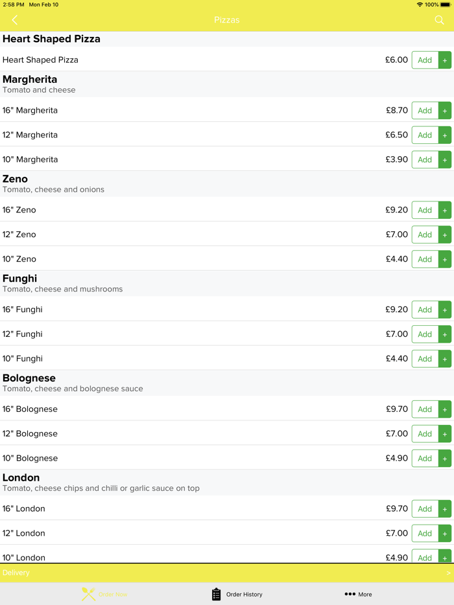Add 16" London to the order
Image resolution: width=454 pixels, height=605 pixels.
click(431, 508)
